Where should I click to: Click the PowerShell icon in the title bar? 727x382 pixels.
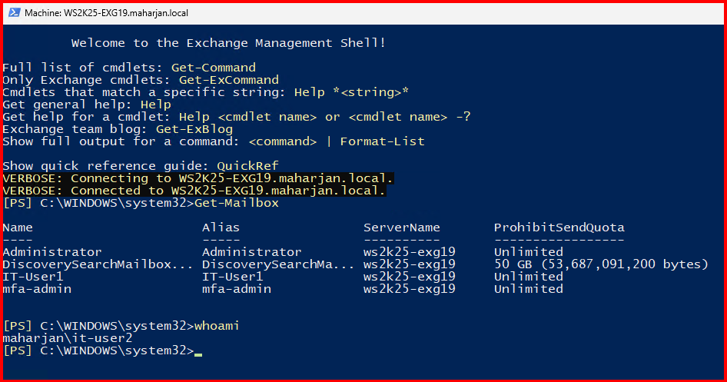tap(13, 13)
